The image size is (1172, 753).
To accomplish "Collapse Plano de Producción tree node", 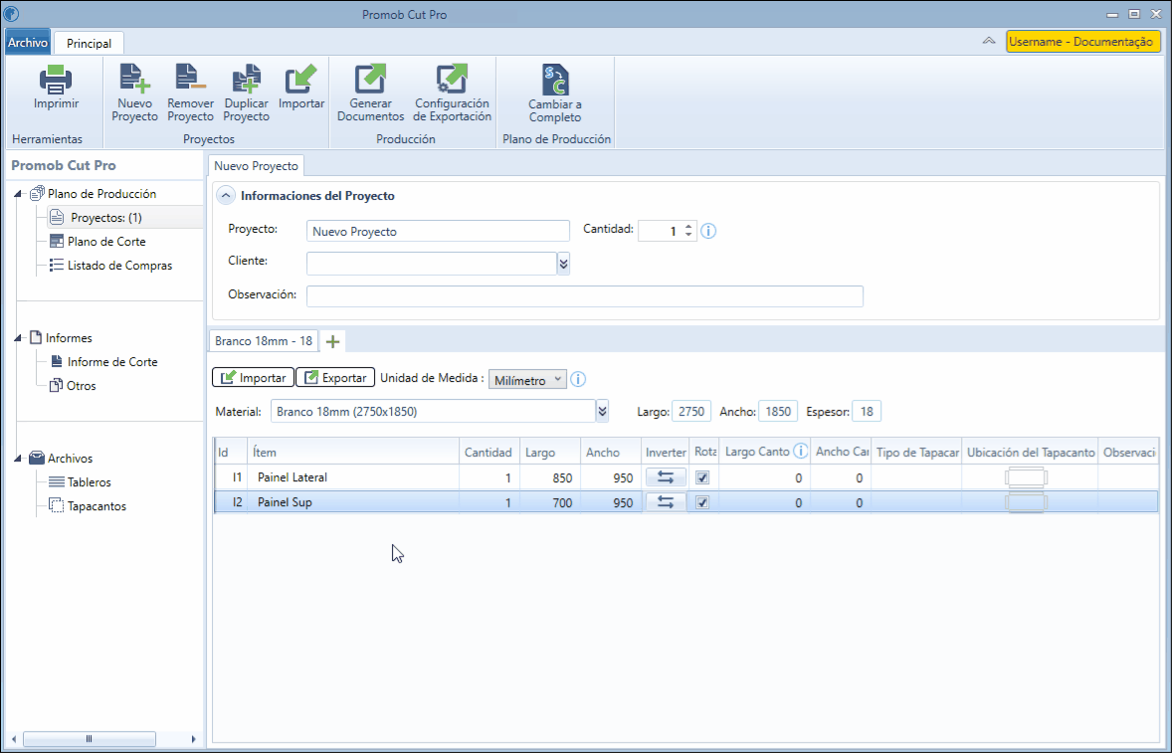I will pyautogui.click(x=18, y=194).
